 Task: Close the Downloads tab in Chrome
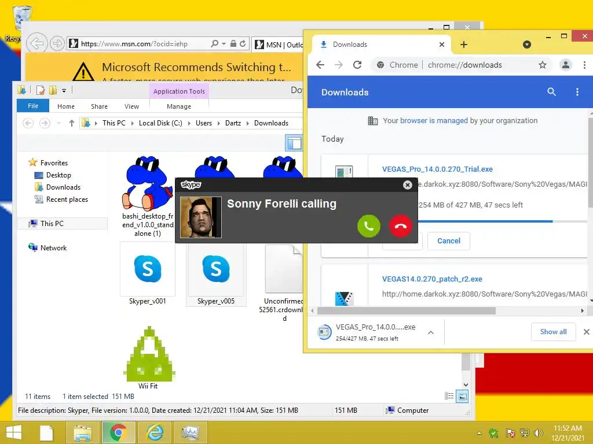(x=441, y=45)
